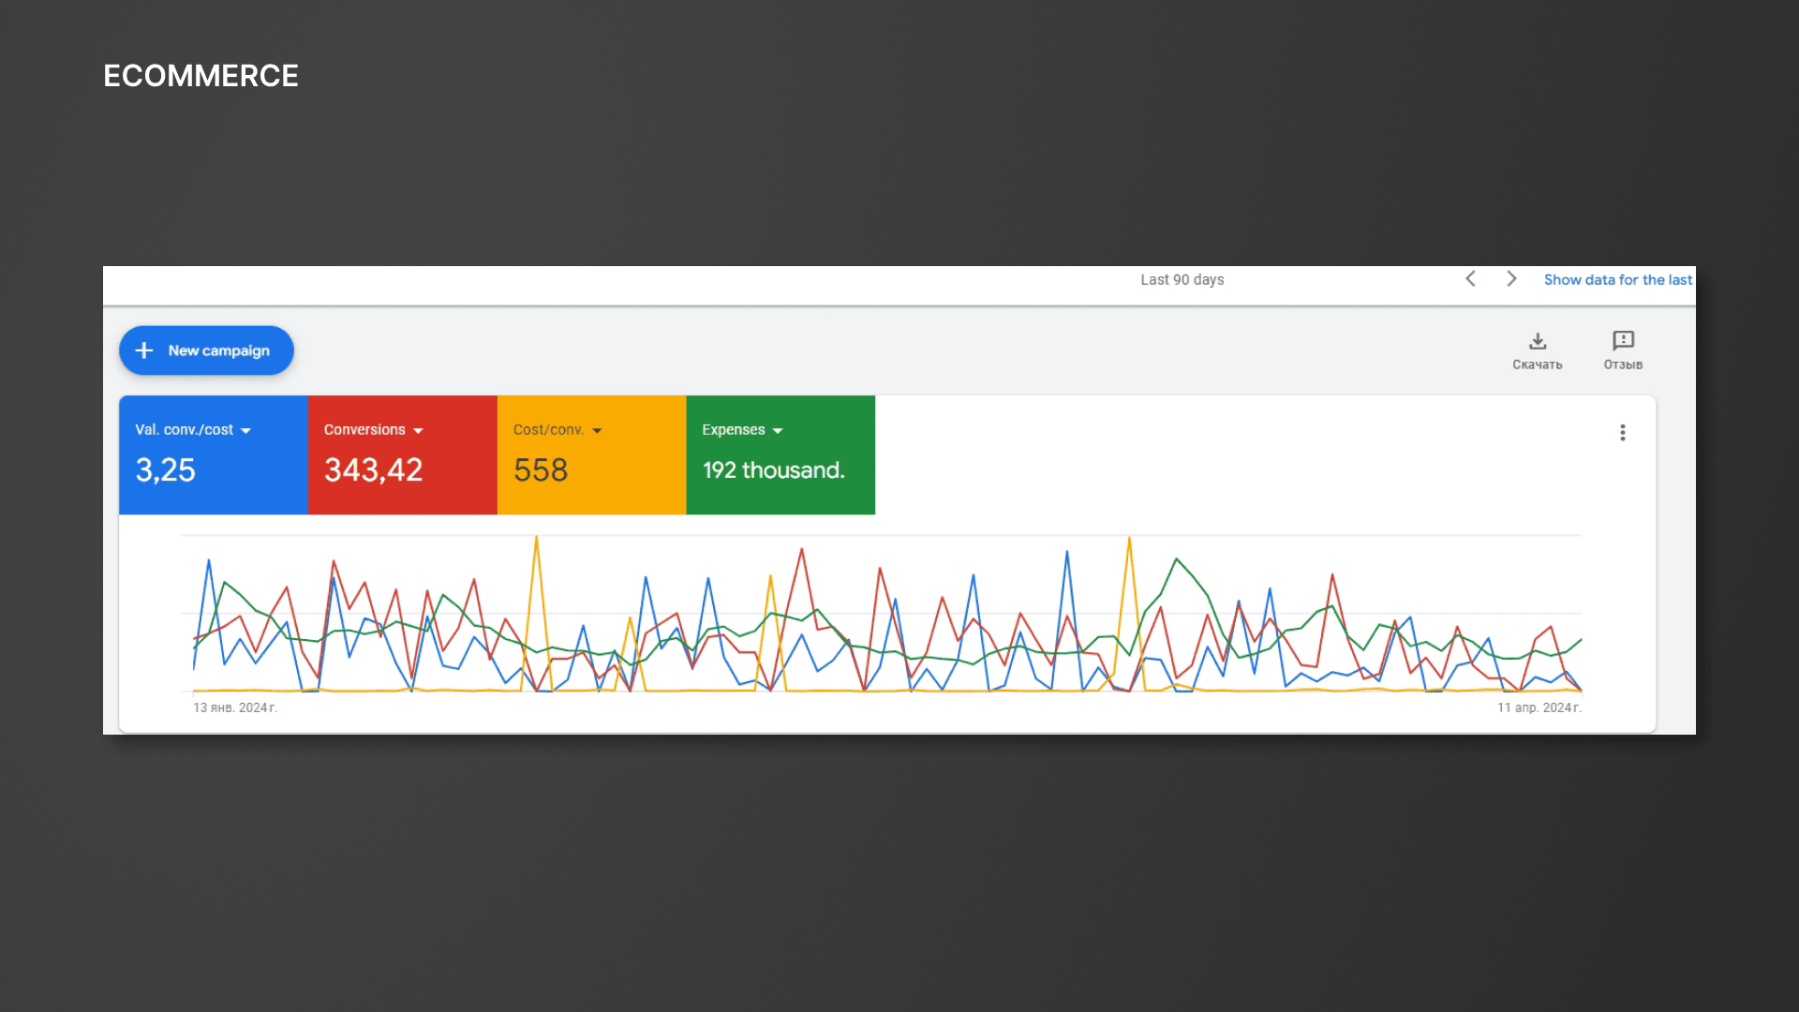
Task: Click the 11 апр. 2024 г. axis label
Action: (1539, 707)
